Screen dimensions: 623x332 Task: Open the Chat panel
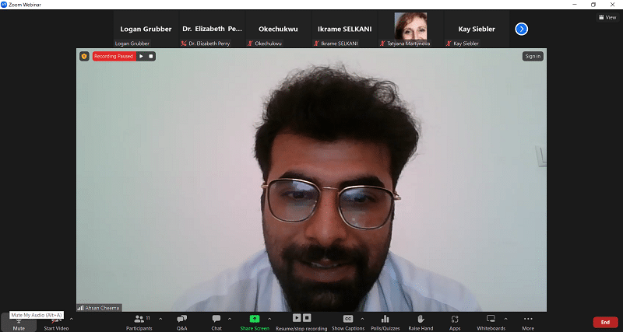[216, 322]
